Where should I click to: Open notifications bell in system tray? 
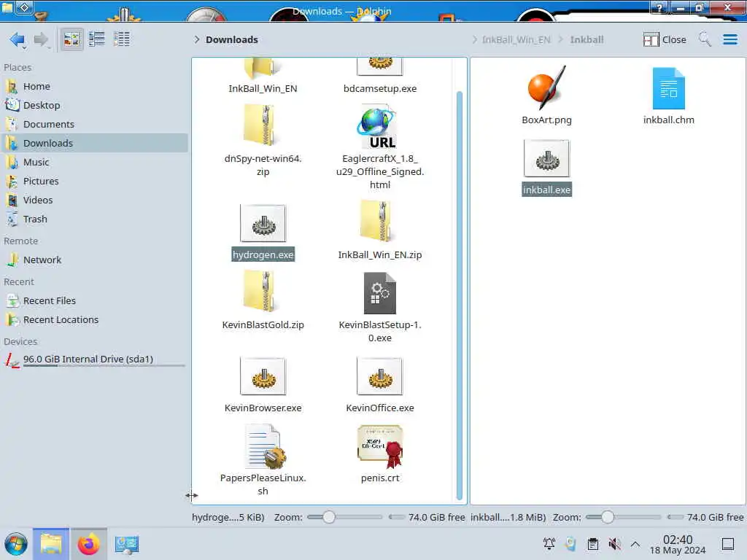tap(549, 544)
